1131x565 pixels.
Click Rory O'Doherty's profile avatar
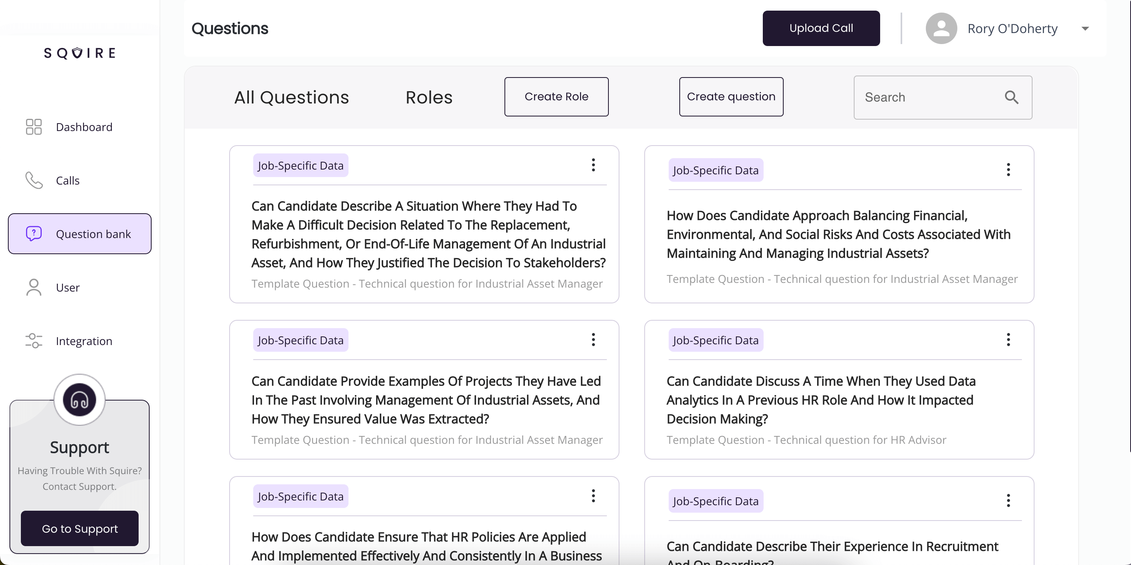941,28
